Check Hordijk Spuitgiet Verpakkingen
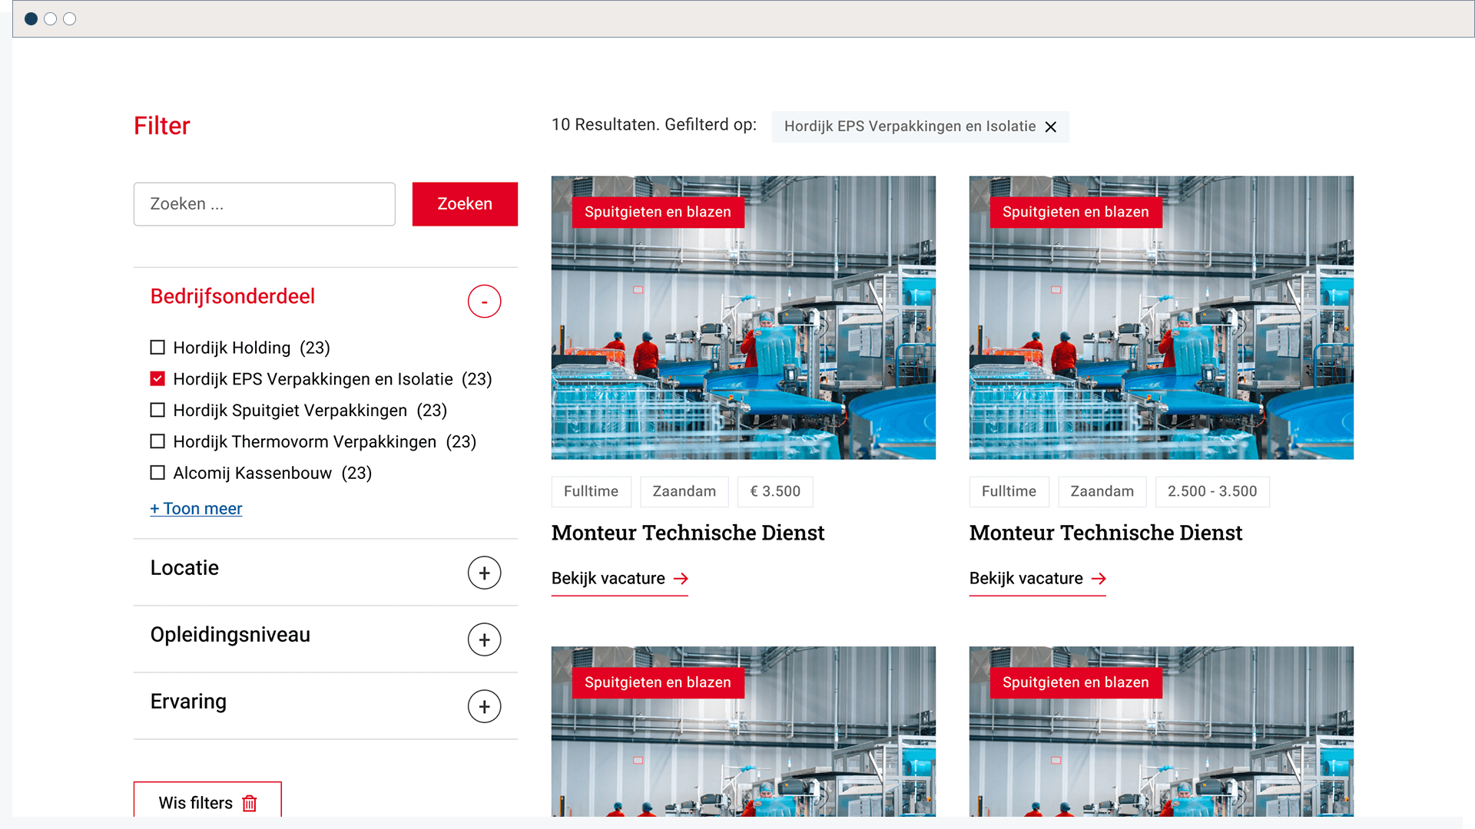Image resolution: width=1475 pixels, height=829 pixels. click(157, 410)
